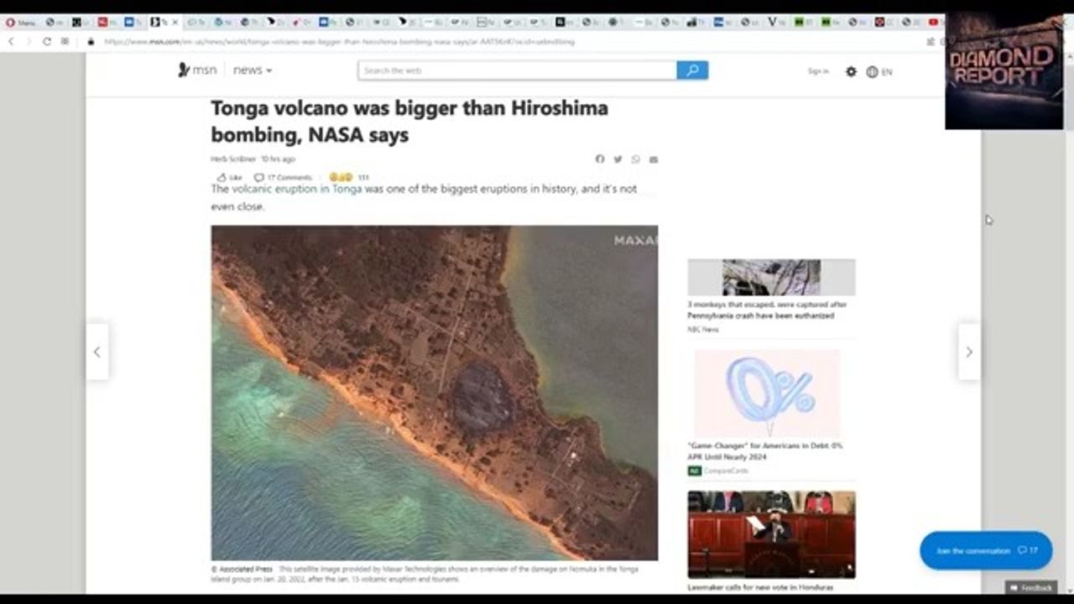
Task: Click the Search the web input field
Action: click(x=517, y=70)
